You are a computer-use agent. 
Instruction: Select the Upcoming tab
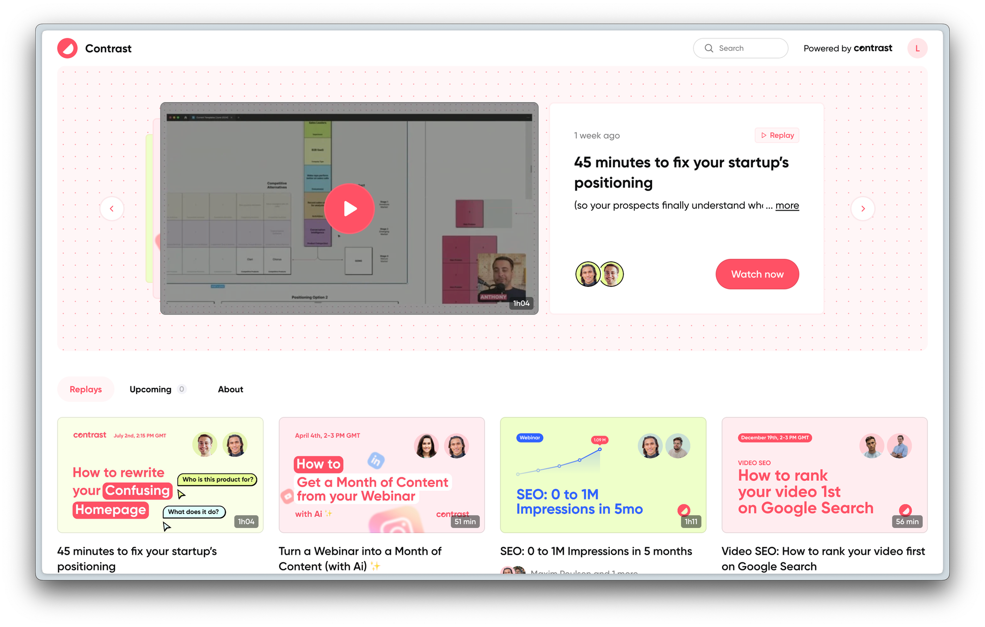point(150,389)
